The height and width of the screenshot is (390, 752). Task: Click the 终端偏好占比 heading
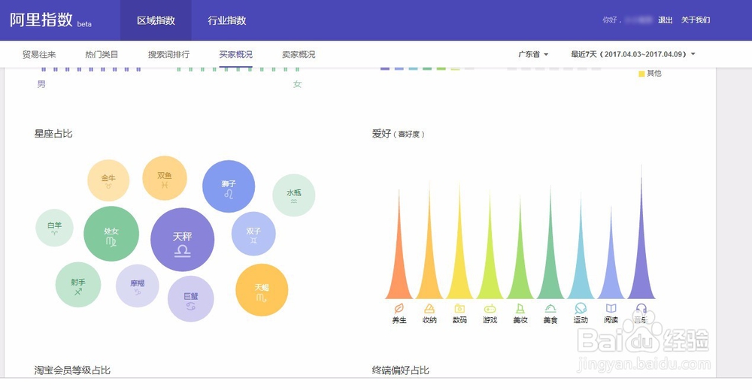(x=401, y=370)
